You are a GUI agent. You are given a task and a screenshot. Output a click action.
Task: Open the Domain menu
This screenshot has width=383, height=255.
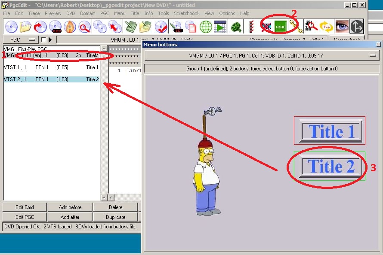coord(87,13)
